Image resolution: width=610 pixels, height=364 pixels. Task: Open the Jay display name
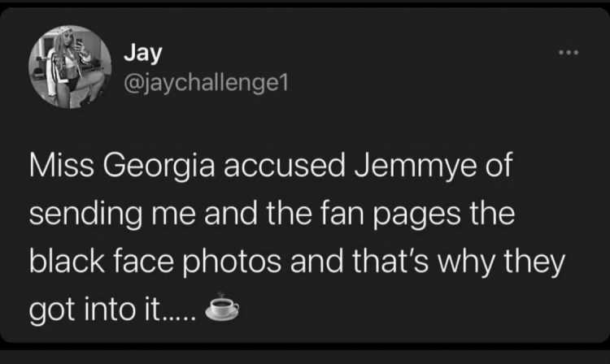pos(143,53)
